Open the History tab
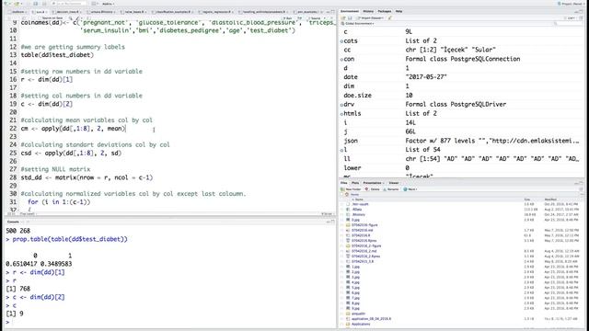This screenshot has height=331, width=589. click(x=368, y=11)
